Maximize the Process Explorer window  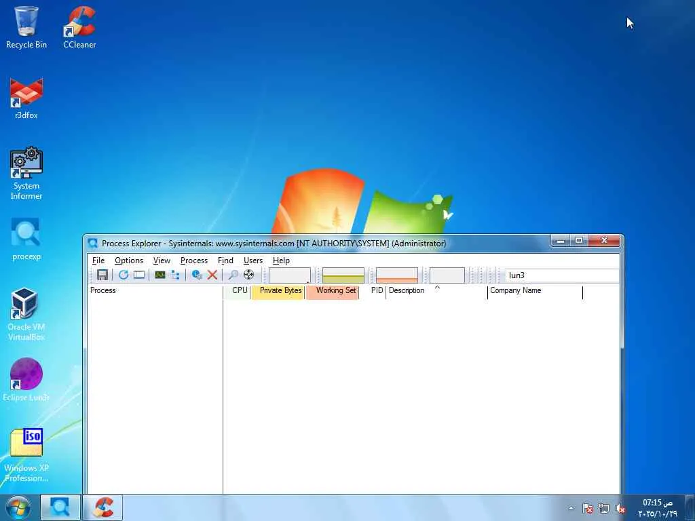pyautogui.click(x=579, y=240)
